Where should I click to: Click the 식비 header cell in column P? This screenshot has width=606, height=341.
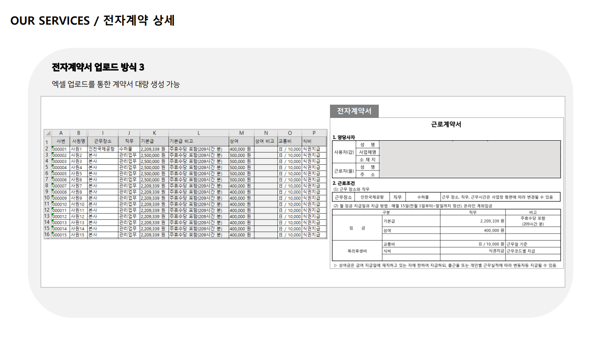point(314,141)
